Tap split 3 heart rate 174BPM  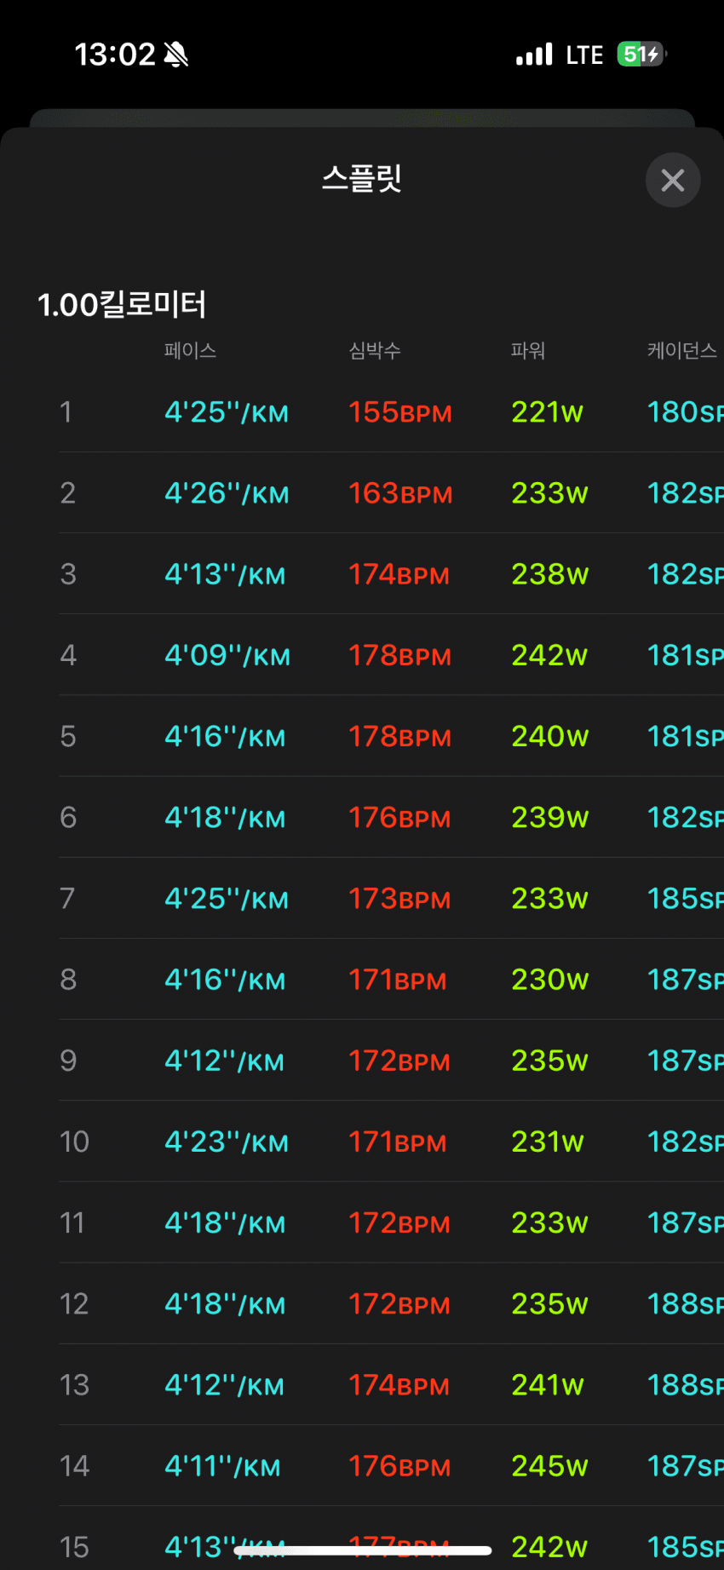(x=399, y=574)
